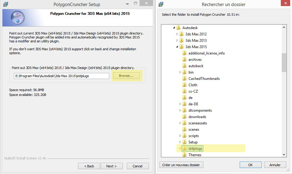292x174 pixels.
Task: Select the archives folder icon
Action: 184,59
